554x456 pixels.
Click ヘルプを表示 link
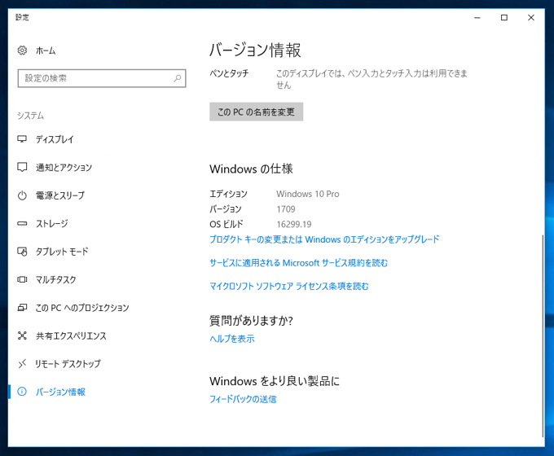click(x=232, y=339)
